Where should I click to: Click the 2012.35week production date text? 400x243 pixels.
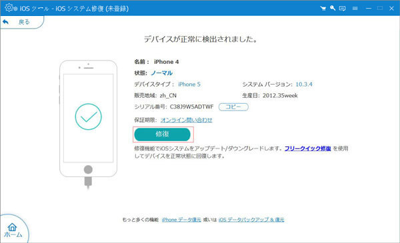(x=280, y=95)
